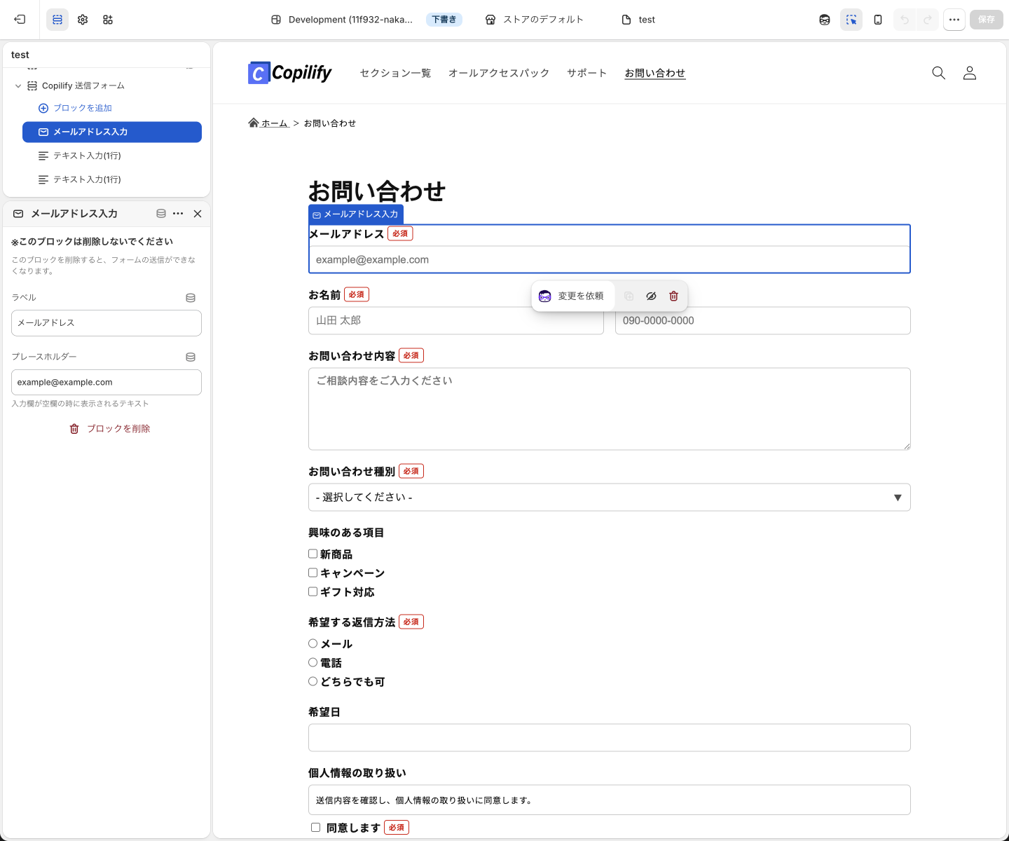Open the Development theme selector
This screenshot has height=841, width=1009.
(342, 20)
